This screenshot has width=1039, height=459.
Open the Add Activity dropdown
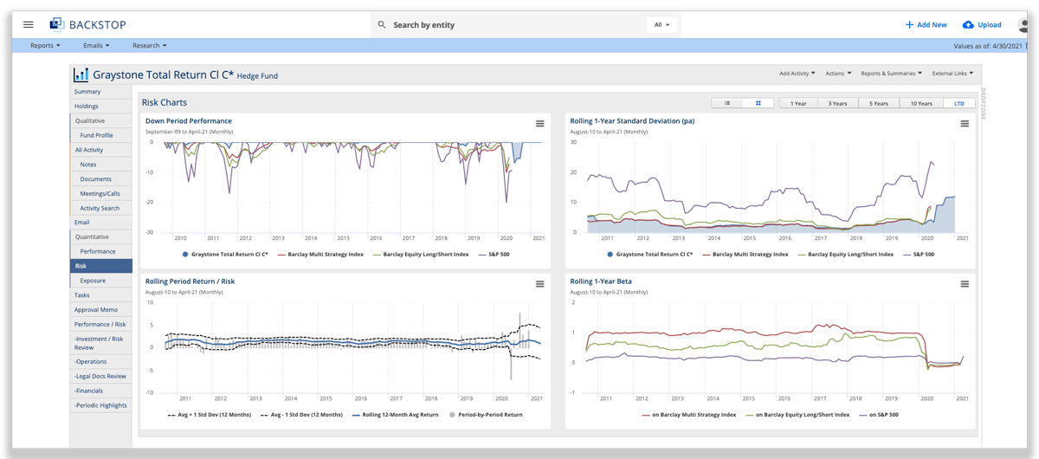(797, 74)
